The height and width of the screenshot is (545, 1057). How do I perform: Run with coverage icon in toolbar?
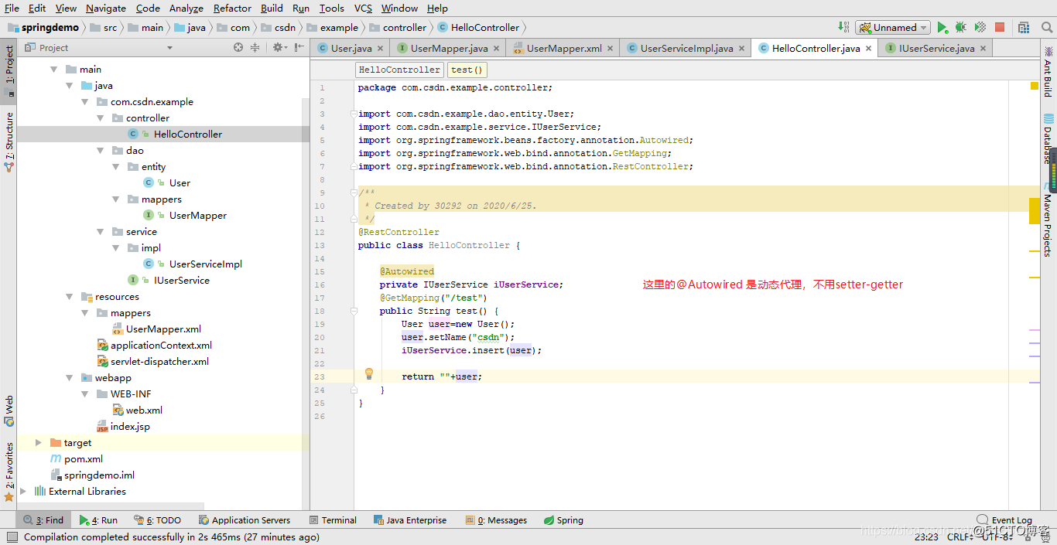[x=980, y=27]
